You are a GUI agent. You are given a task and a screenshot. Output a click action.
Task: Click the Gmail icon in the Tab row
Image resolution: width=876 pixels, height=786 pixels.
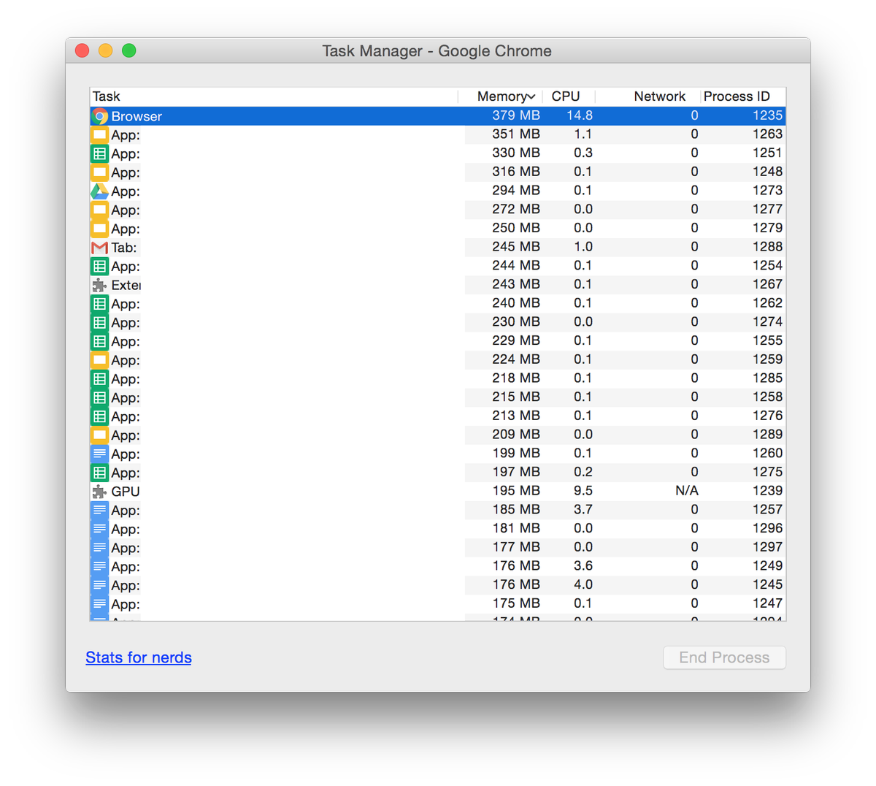click(x=99, y=248)
